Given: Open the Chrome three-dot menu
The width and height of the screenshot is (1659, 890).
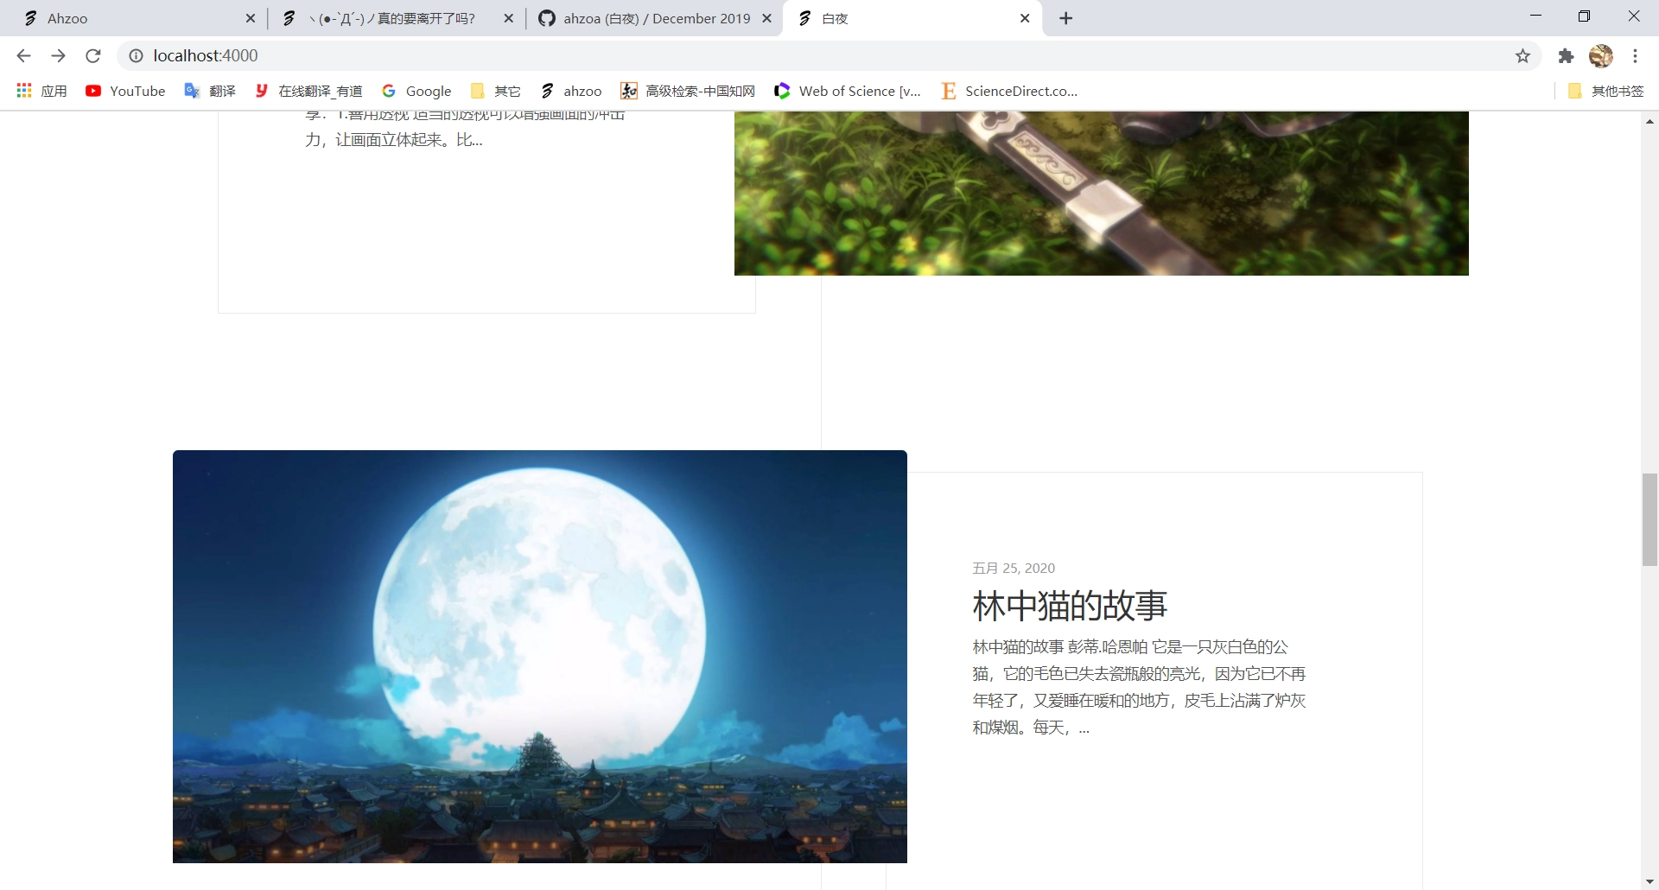Looking at the screenshot, I should (x=1635, y=56).
